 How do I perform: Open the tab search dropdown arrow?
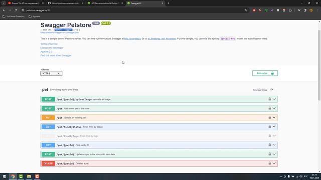4,3
